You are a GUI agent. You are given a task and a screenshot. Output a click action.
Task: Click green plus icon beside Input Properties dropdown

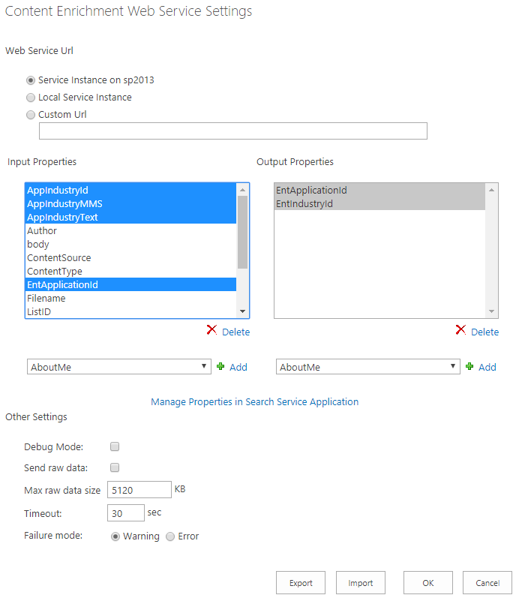coord(220,367)
